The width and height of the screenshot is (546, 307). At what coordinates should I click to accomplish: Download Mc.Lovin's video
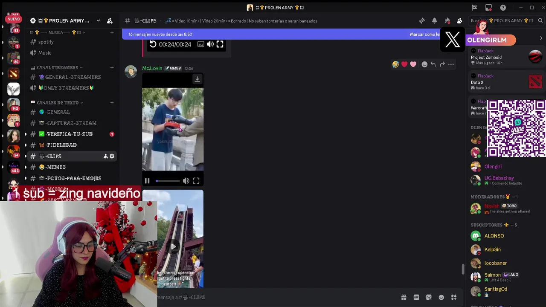[197, 79]
